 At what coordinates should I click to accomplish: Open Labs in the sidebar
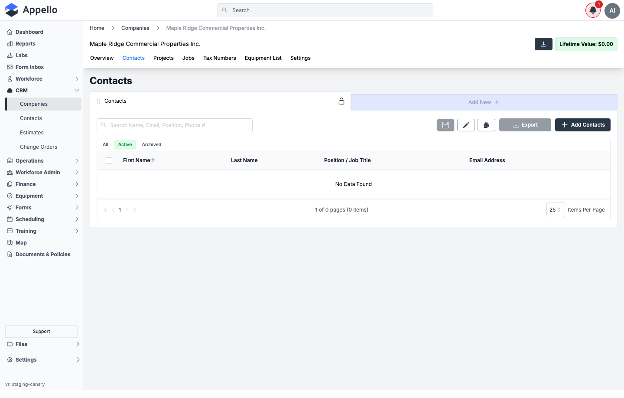click(x=21, y=55)
